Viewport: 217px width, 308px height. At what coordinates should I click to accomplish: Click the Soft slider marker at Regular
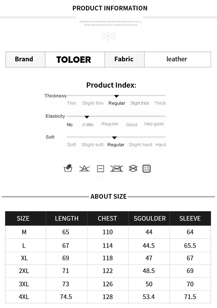tap(114, 138)
